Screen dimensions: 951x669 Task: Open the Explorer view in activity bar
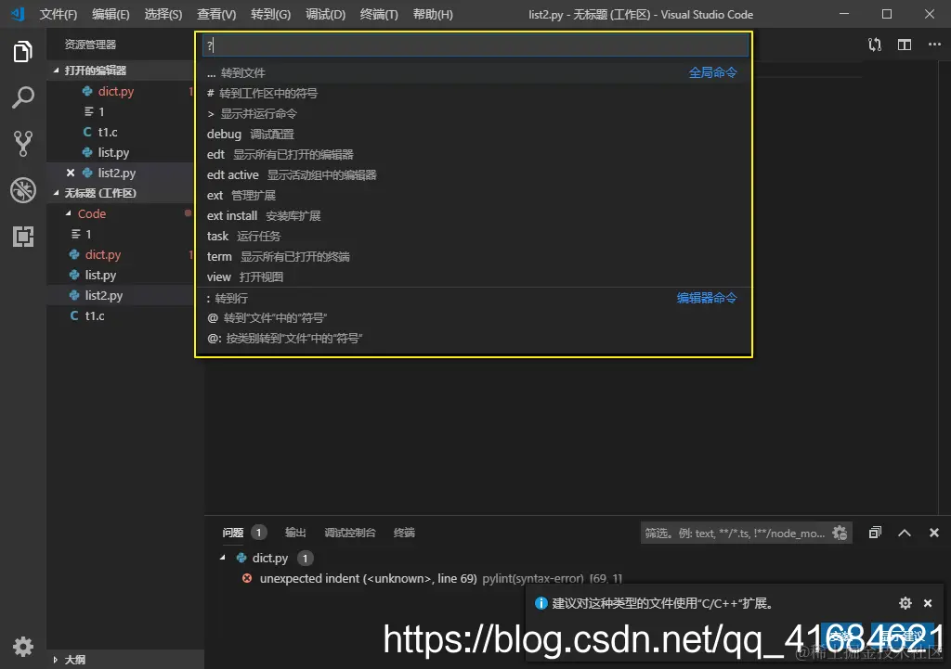click(x=23, y=52)
